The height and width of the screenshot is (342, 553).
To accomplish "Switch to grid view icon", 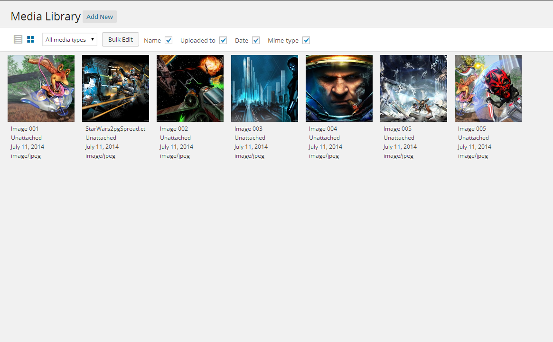I will [31, 39].
